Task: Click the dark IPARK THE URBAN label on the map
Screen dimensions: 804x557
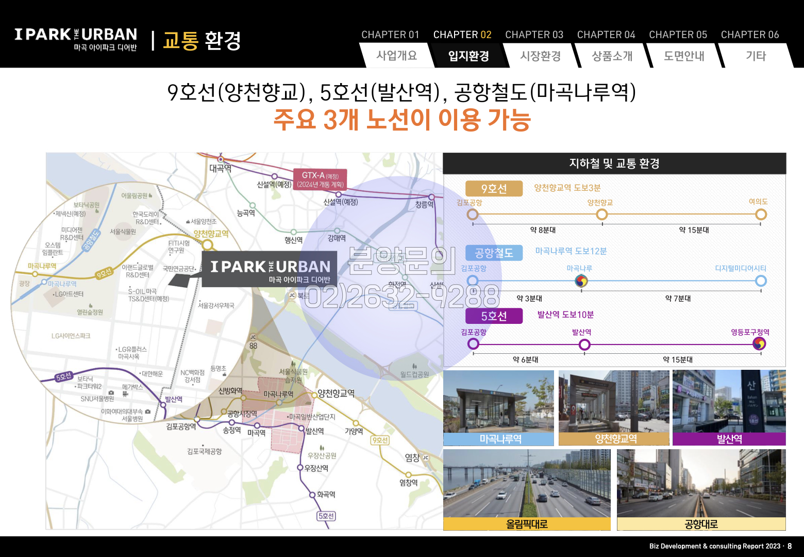Action: tap(270, 269)
